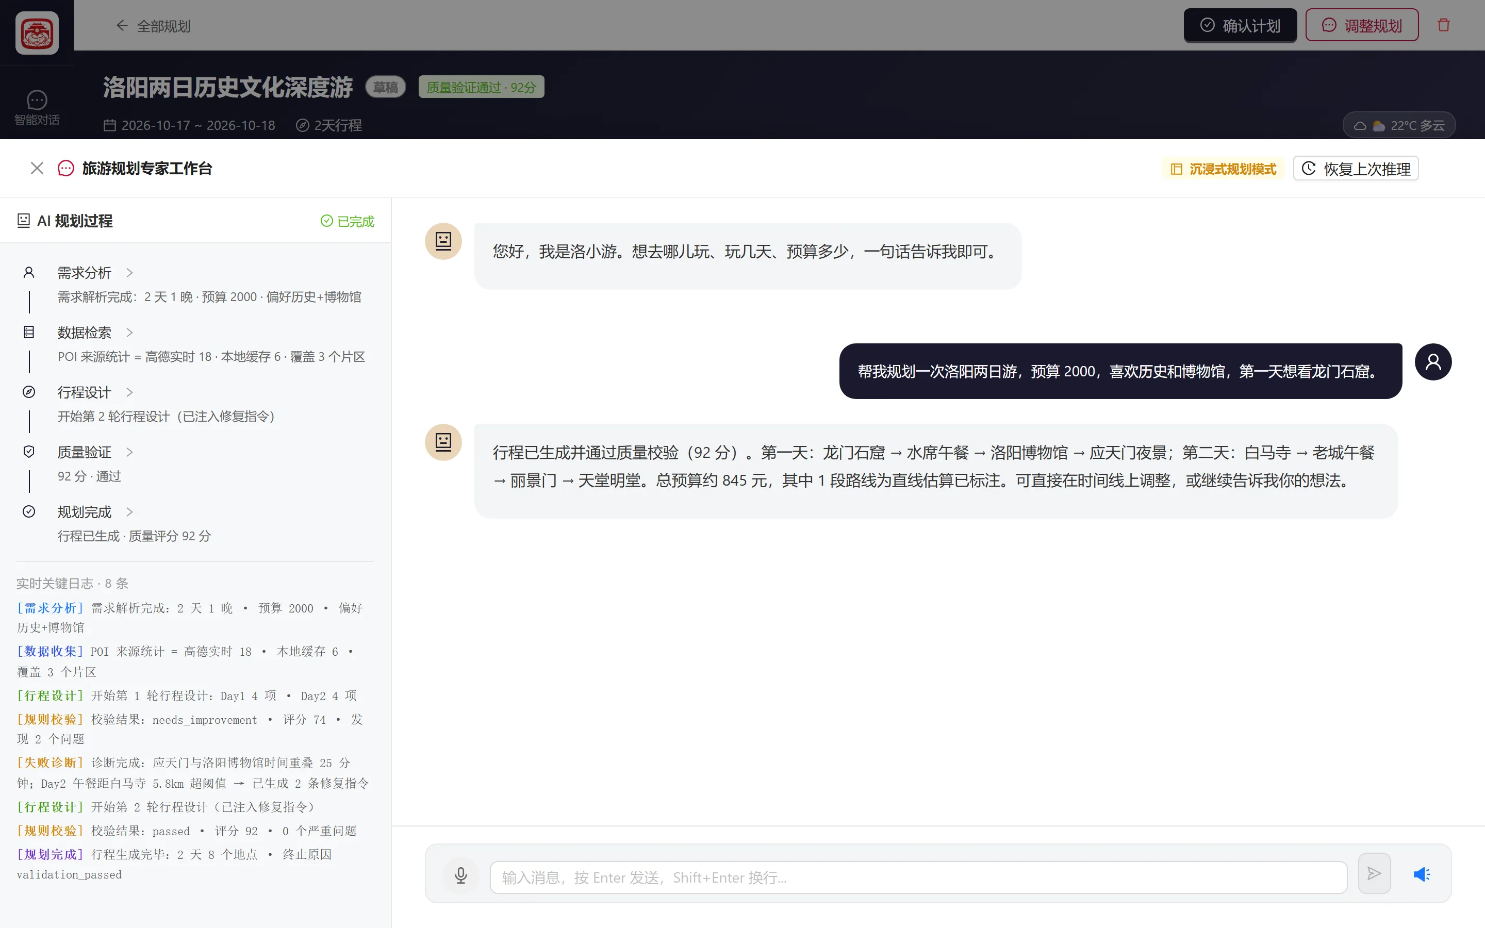Click the person icon for 需求分析

29,273
